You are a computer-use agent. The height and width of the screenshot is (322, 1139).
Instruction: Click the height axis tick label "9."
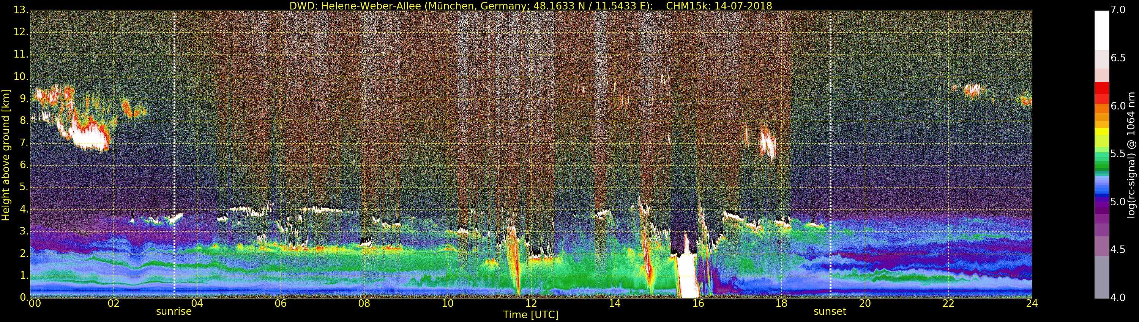pyautogui.click(x=24, y=99)
